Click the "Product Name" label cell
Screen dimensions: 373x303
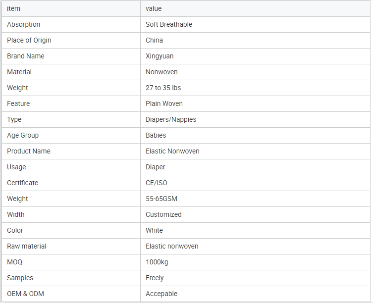coord(29,151)
